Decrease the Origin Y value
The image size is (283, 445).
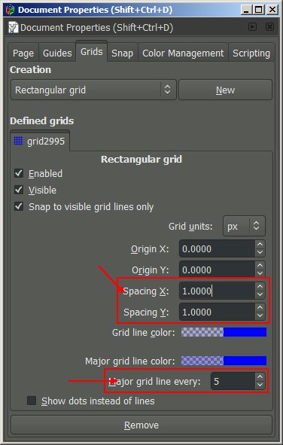tap(260, 273)
